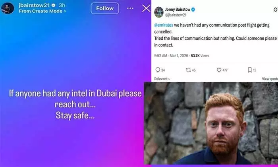The width and height of the screenshot is (278, 167).
Task: Open jbairstow21 story profile picture
Action: tap(8, 8)
